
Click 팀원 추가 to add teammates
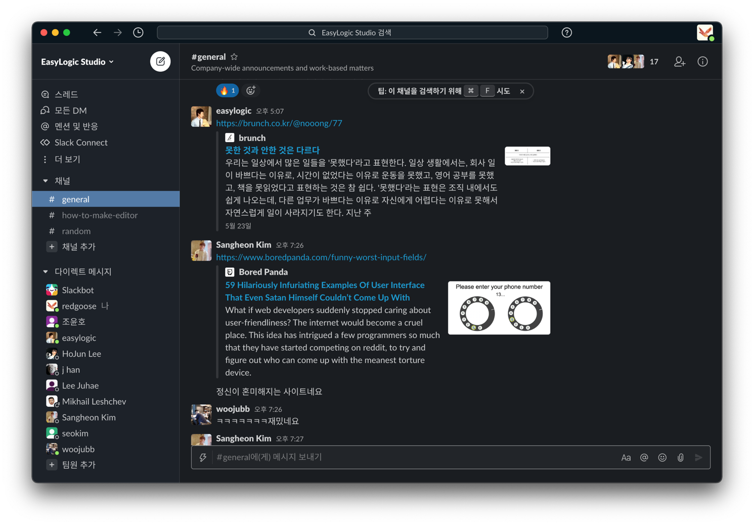coord(106,465)
